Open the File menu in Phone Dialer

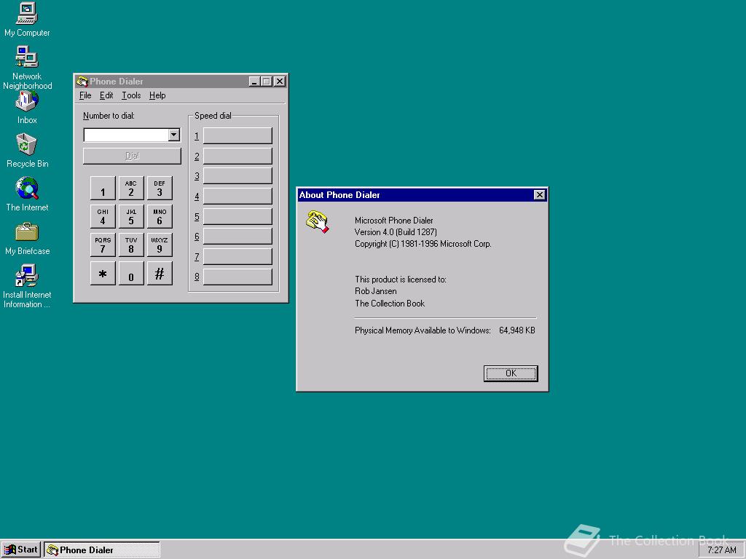(x=85, y=95)
